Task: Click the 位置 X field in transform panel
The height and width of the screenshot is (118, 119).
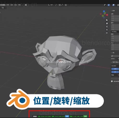Action: pyautogui.click(x=115, y=16)
